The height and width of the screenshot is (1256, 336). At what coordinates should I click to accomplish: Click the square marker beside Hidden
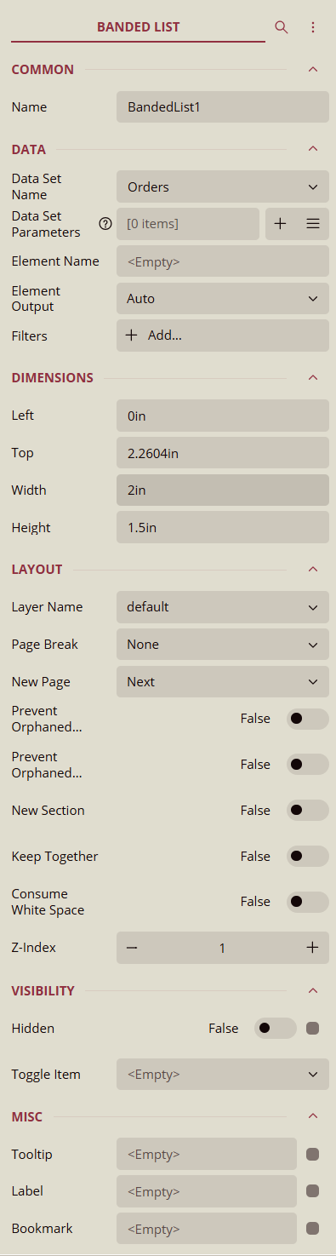pyautogui.click(x=312, y=1028)
